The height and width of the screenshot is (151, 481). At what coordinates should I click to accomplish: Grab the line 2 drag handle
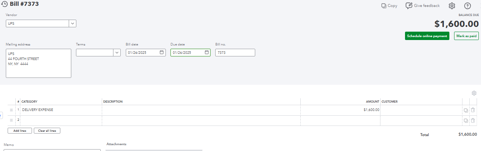11,120
